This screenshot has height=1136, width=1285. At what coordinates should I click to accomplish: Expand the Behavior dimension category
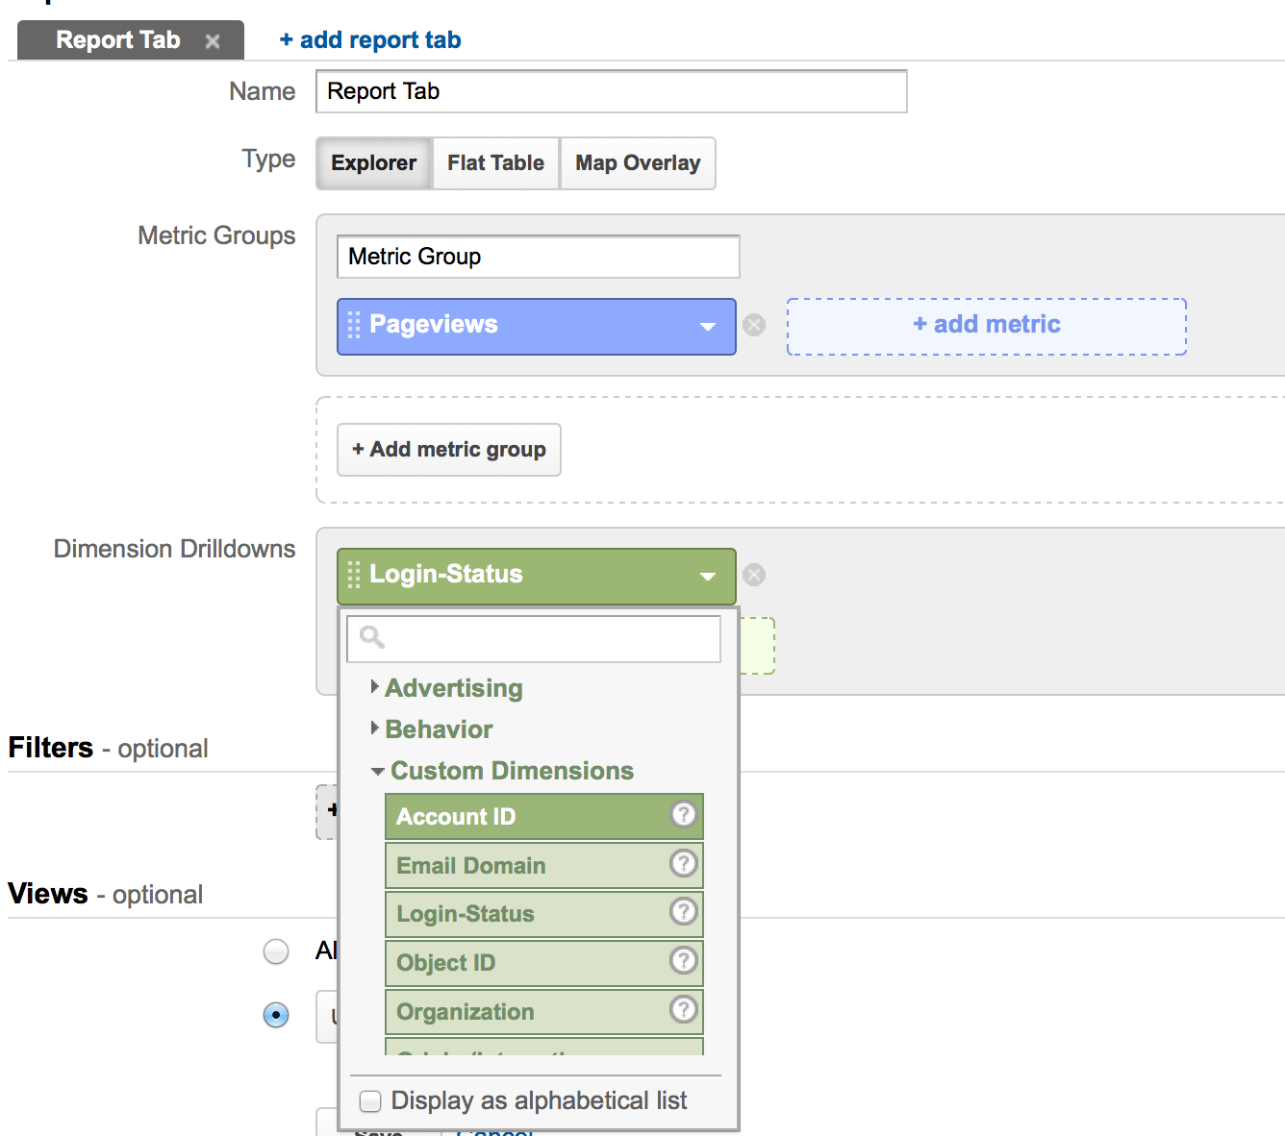point(375,729)
